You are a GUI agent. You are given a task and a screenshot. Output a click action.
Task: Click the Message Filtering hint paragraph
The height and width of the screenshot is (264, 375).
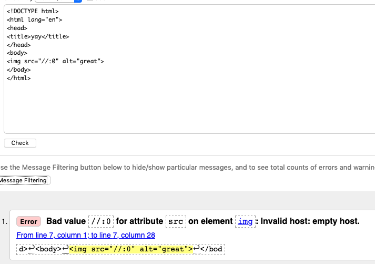[187, 167]
